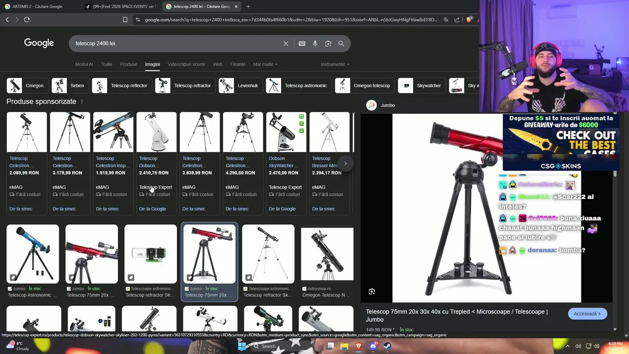The height and width of the screenshot is (354, 629).
Task: Click the share page icon
Action: [457, 20]
